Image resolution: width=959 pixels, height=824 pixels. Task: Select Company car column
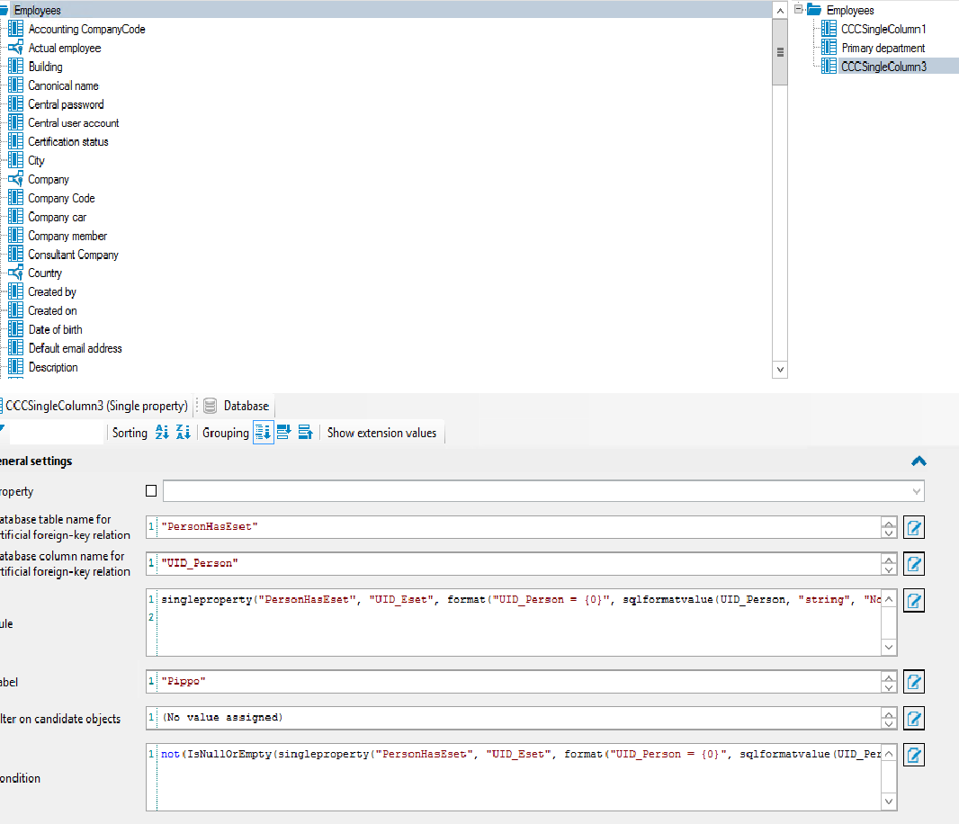(x=57, y=217)
